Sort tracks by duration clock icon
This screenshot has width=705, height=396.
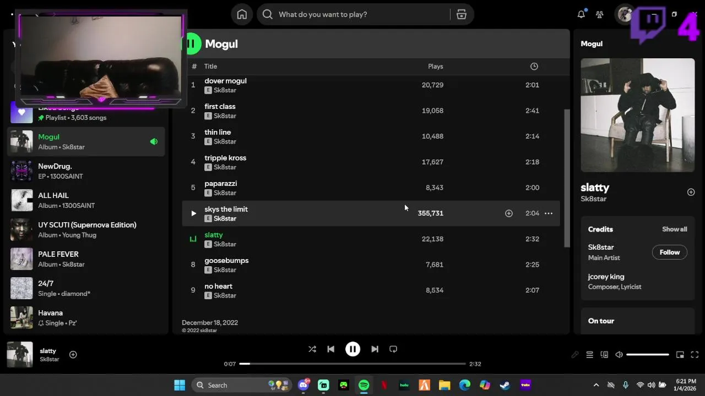tap(534, 67)
